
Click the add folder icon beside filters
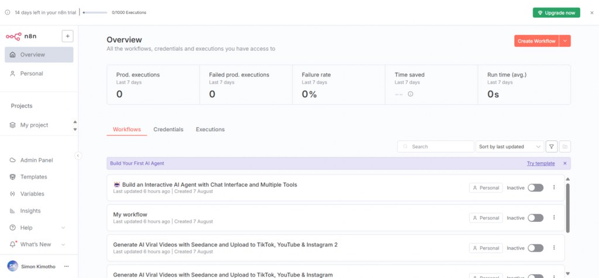click(x=565, y=146)
